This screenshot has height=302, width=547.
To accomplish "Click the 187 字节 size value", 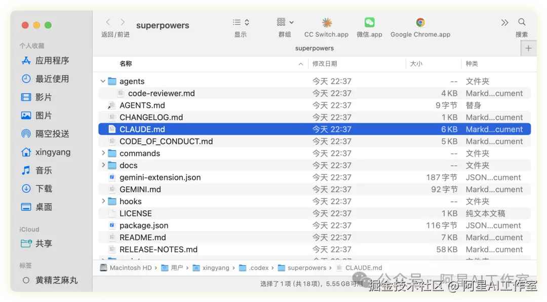I will (441, 177).
